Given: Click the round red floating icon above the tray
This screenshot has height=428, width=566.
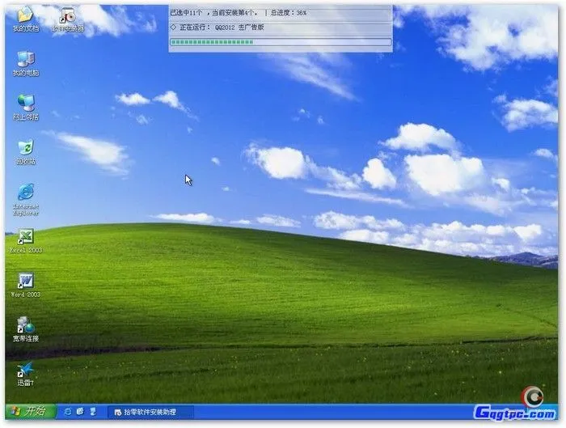Looking at the screenshot, I should pos(532,396).
